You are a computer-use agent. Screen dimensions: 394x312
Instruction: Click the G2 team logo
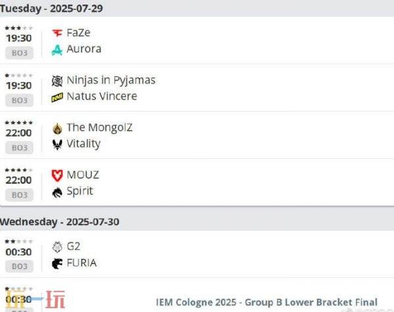[57, 247]
